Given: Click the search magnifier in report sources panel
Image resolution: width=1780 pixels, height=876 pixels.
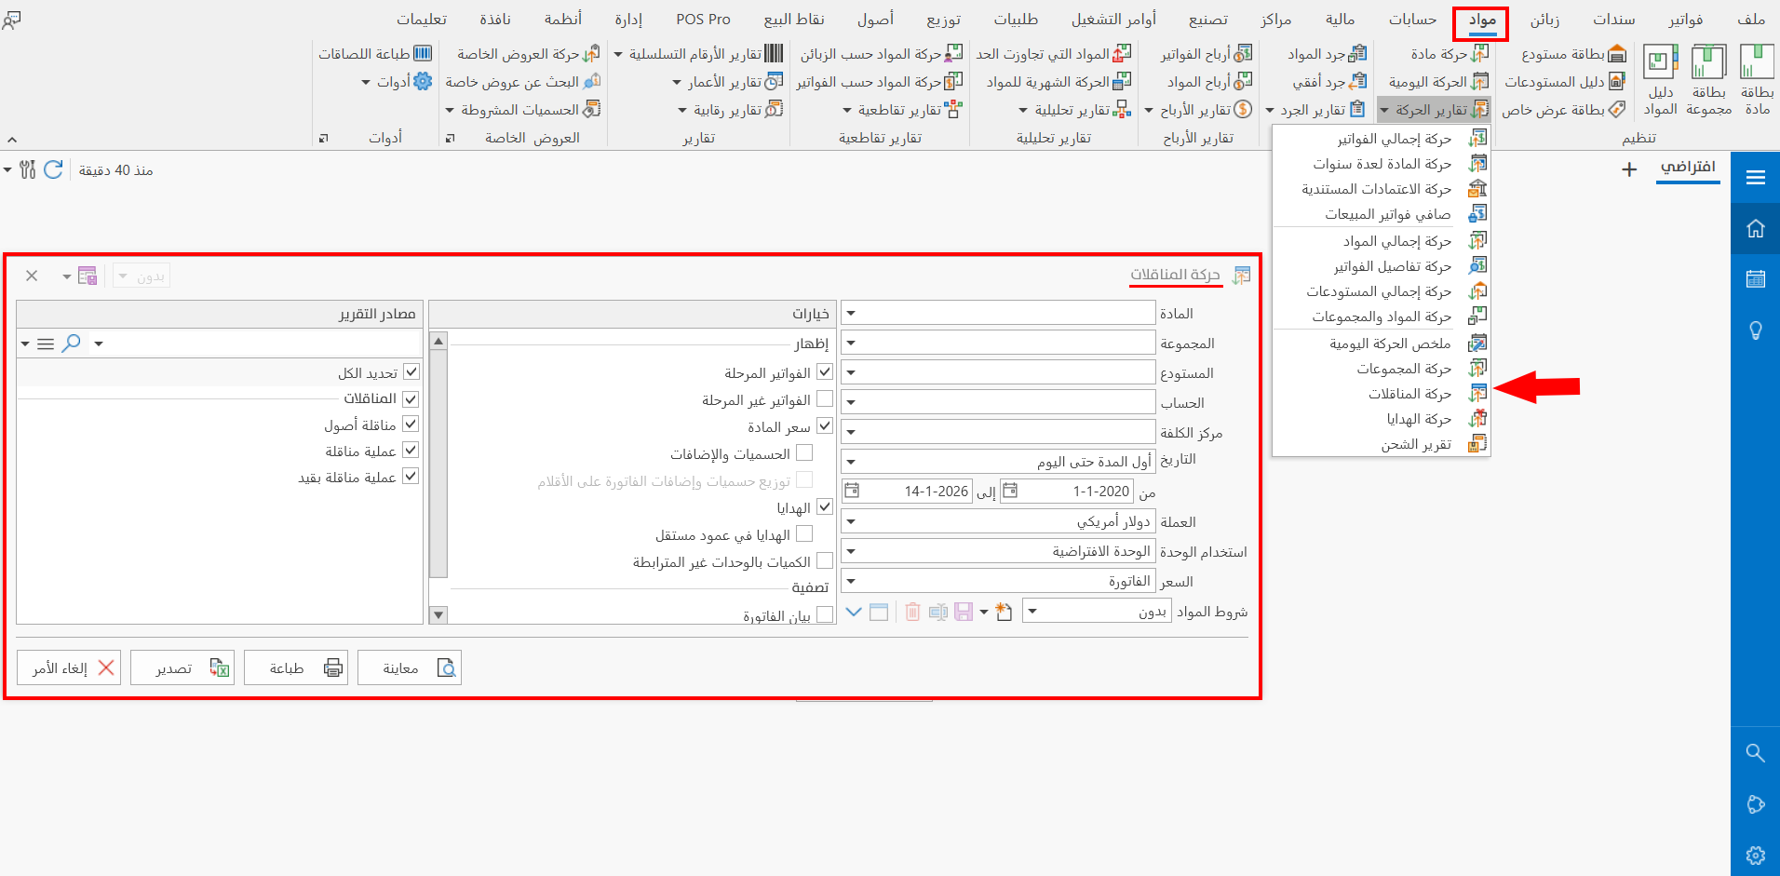Looking at the screenshot, I should [71, 344].
